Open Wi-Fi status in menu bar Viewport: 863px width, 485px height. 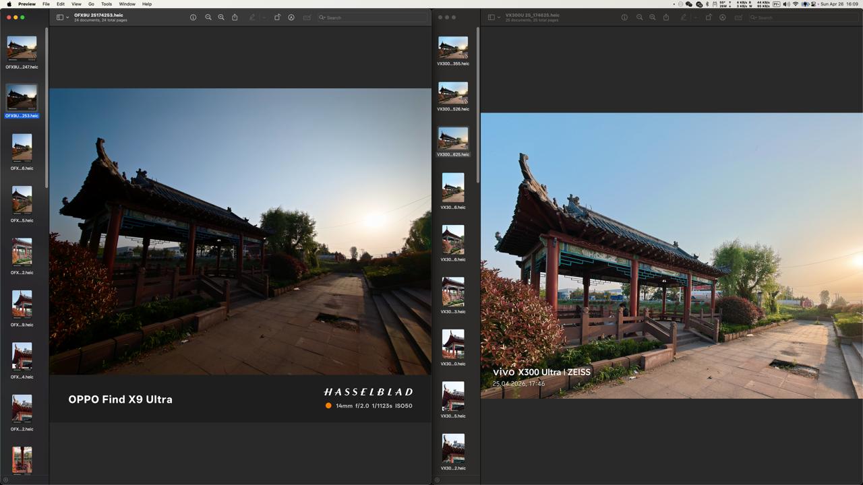[x=796, y=4]
